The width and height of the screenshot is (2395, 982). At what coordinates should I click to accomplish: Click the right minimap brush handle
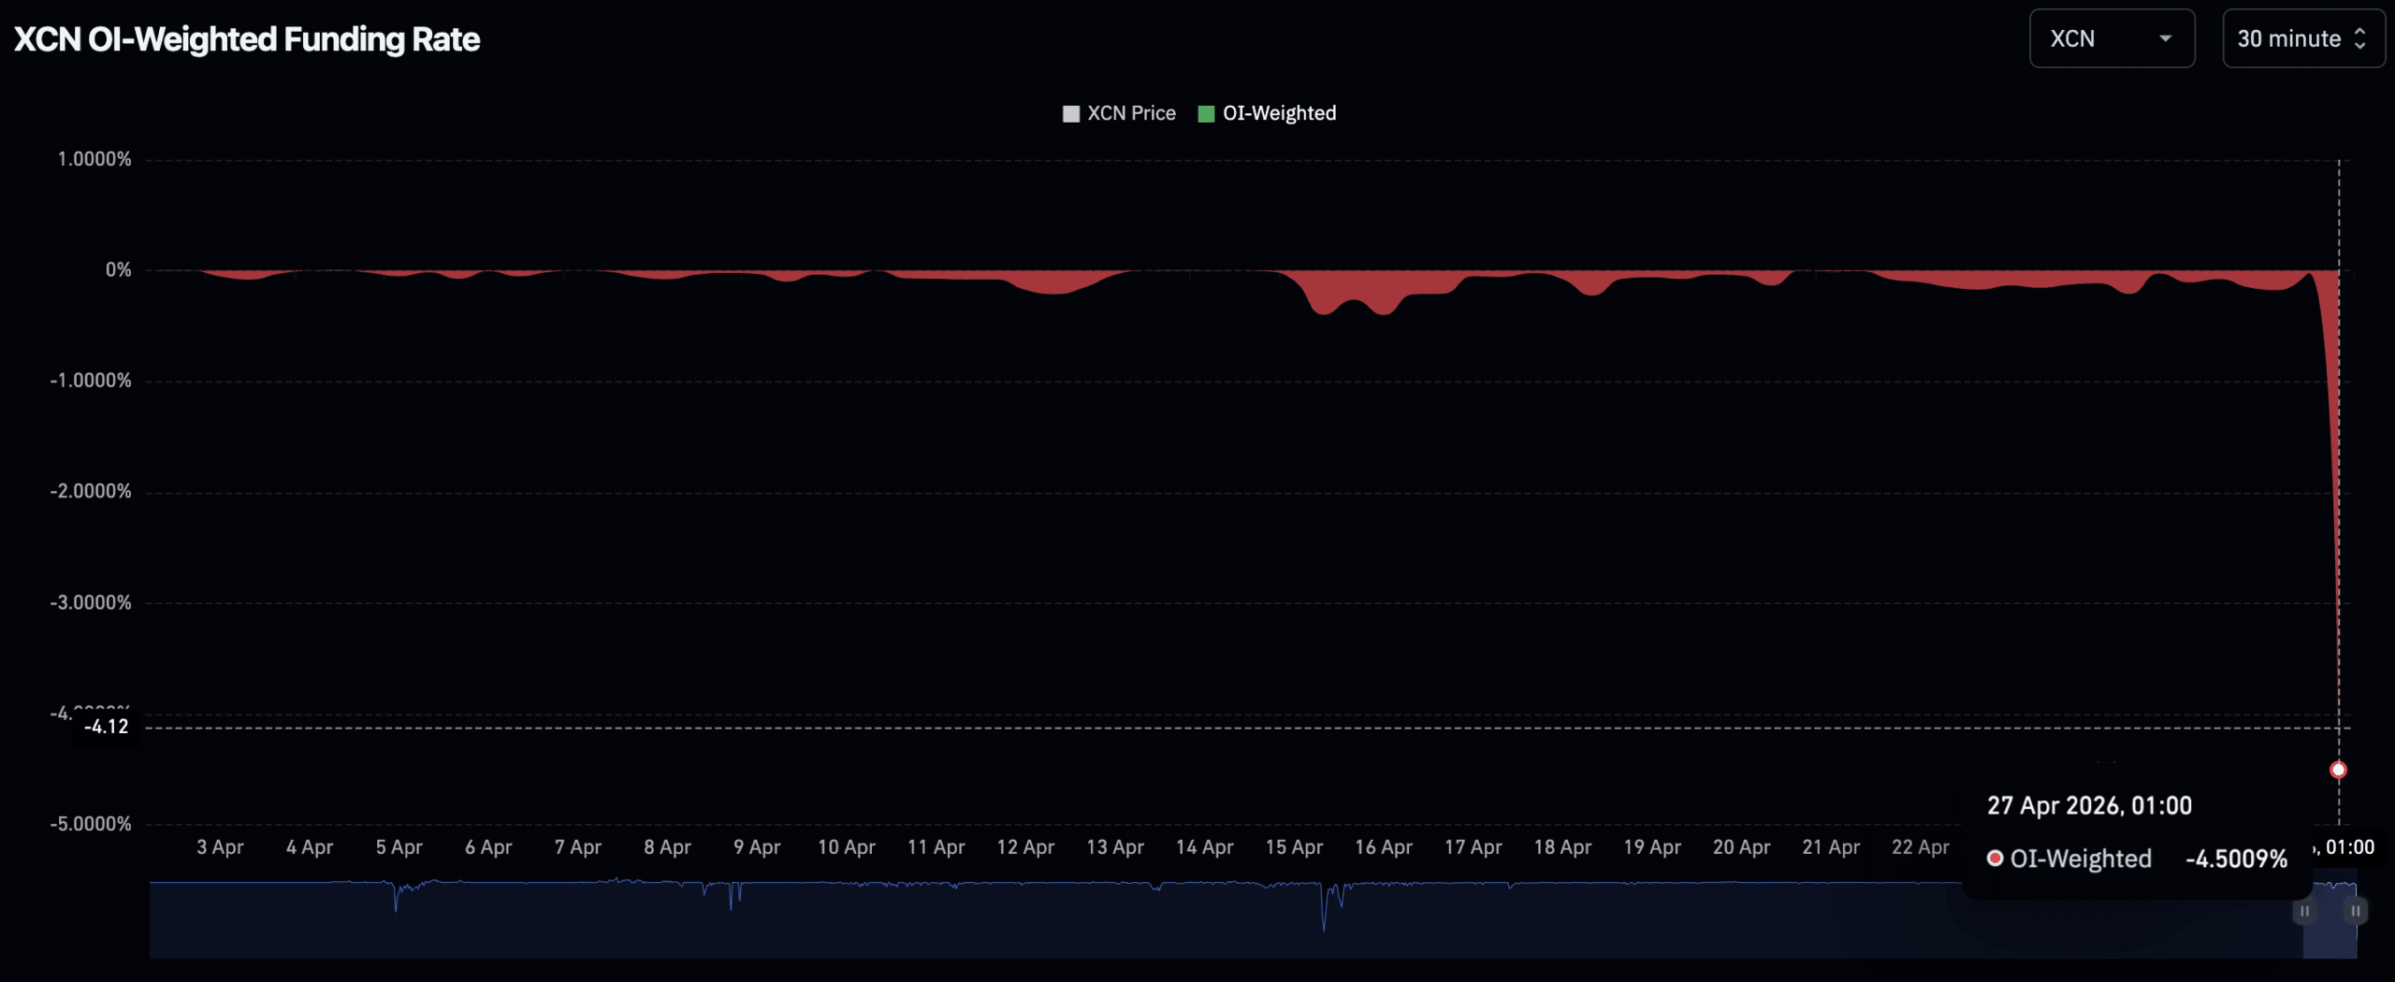click(x=2354, y=910)
